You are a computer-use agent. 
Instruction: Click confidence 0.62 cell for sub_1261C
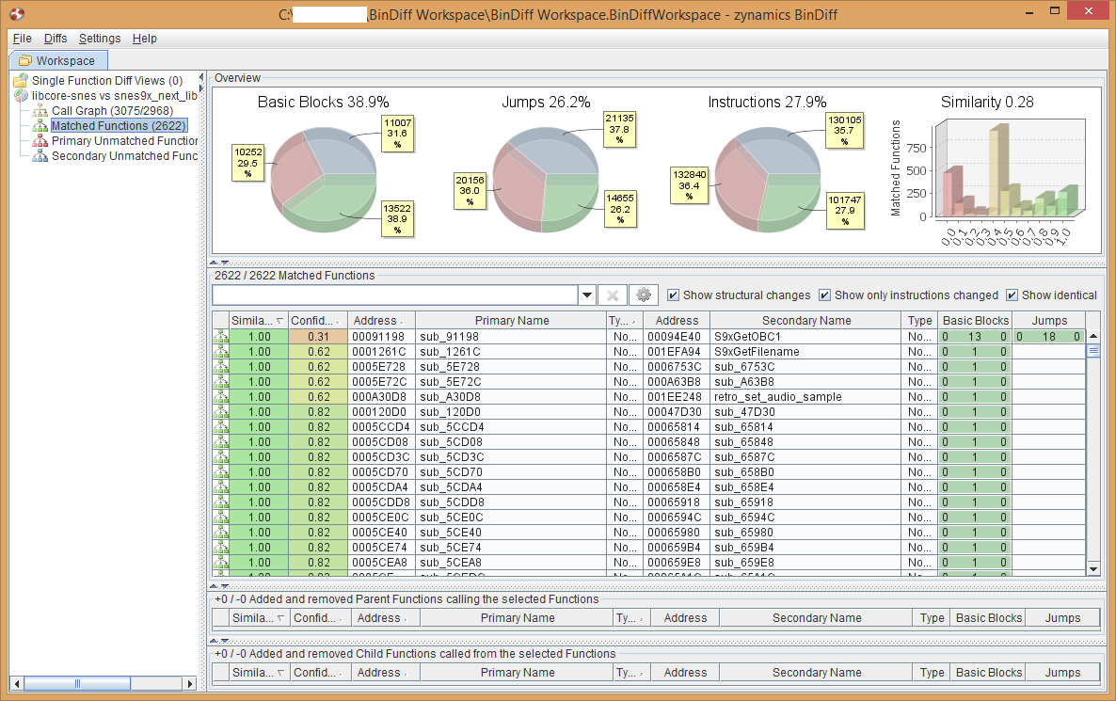(318, 352)
